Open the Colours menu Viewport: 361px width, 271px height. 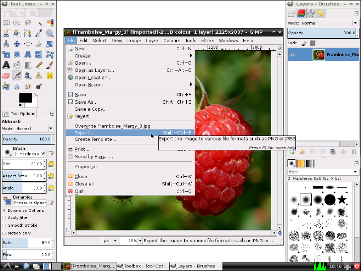[172, 41]
